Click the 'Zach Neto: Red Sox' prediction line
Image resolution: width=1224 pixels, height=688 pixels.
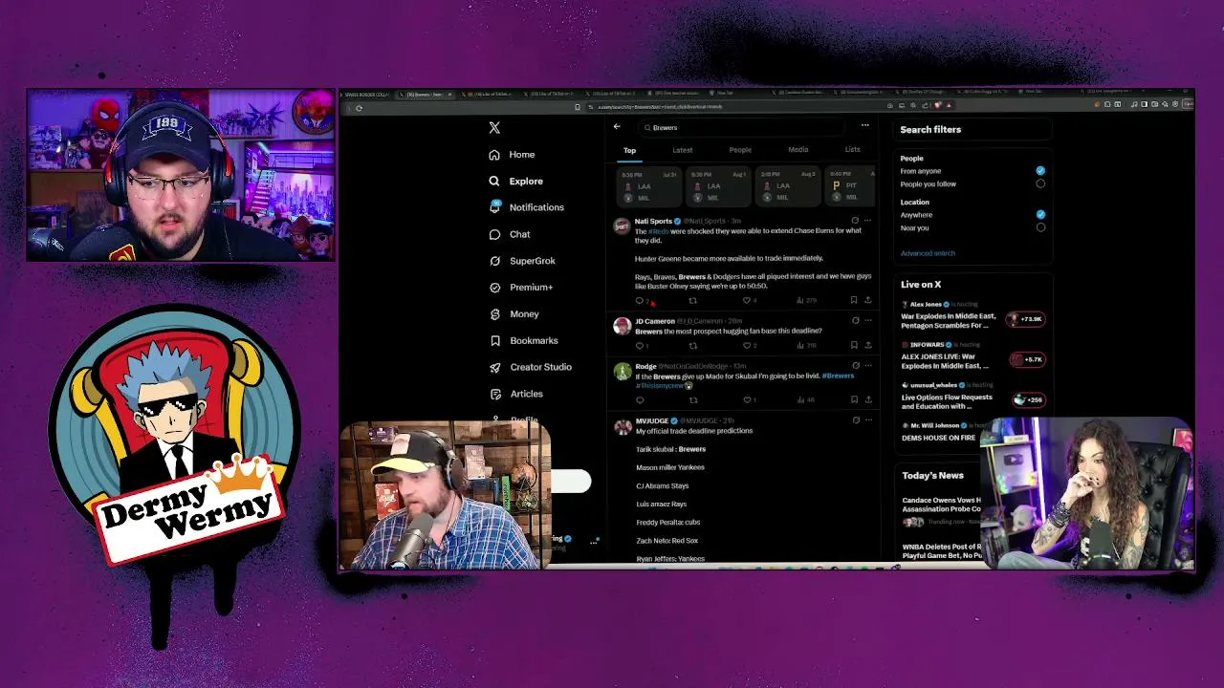(x=667, y=541)
